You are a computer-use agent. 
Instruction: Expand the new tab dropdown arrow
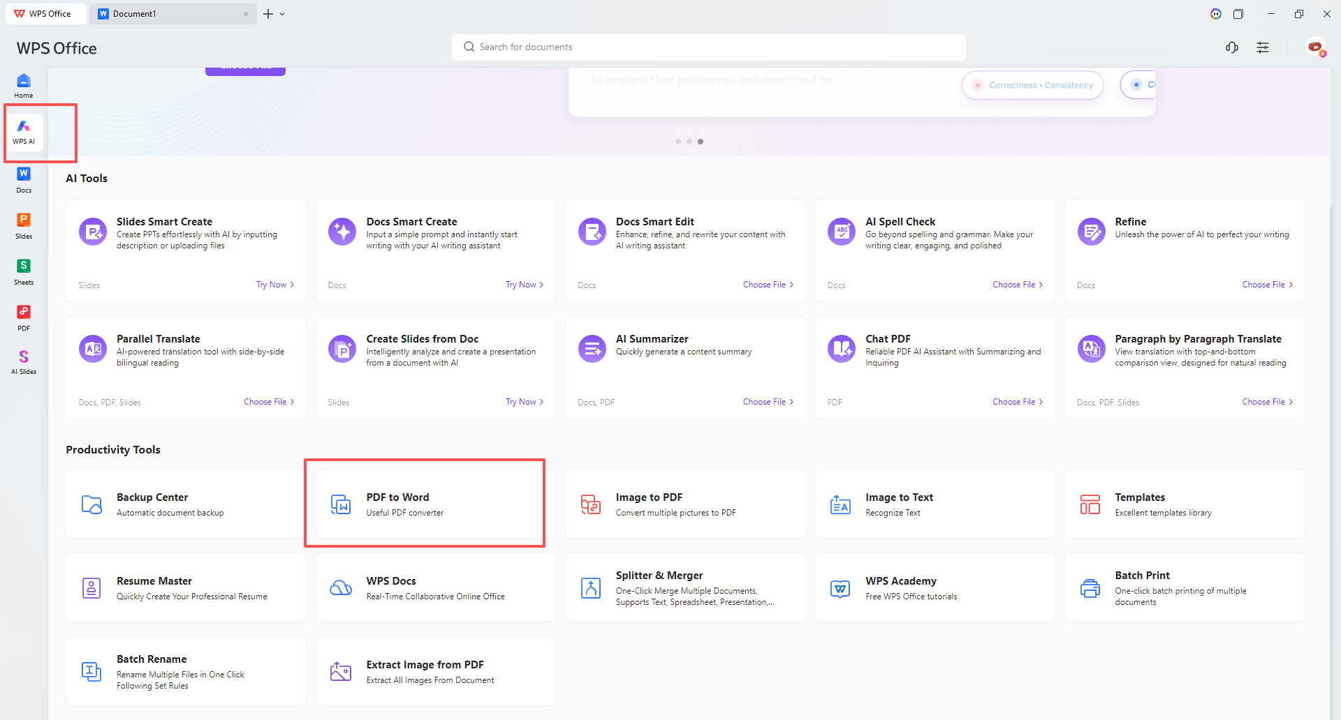tap(282, 14)
